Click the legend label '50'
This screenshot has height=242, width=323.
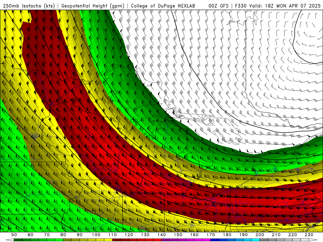pos(14,235)
